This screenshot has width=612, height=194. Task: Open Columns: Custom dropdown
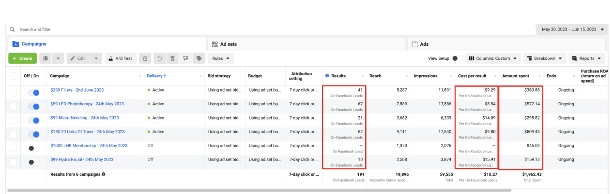pos(493,58)
